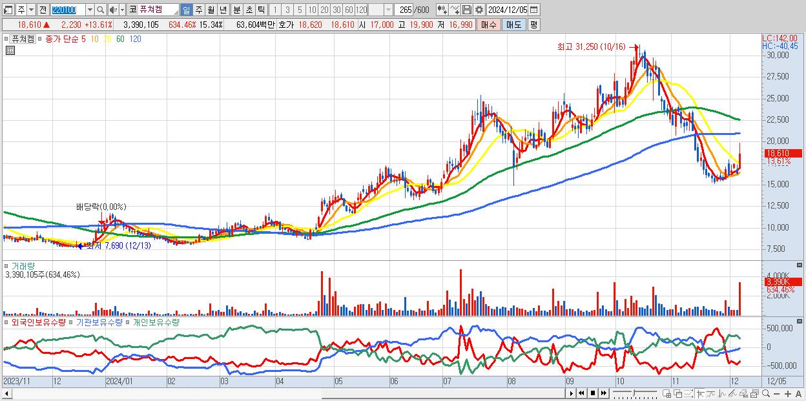Image resolution: width=806 pixels, height=401 pixels.
Task: Click the 매수 buy button
Action: point(489,25)
